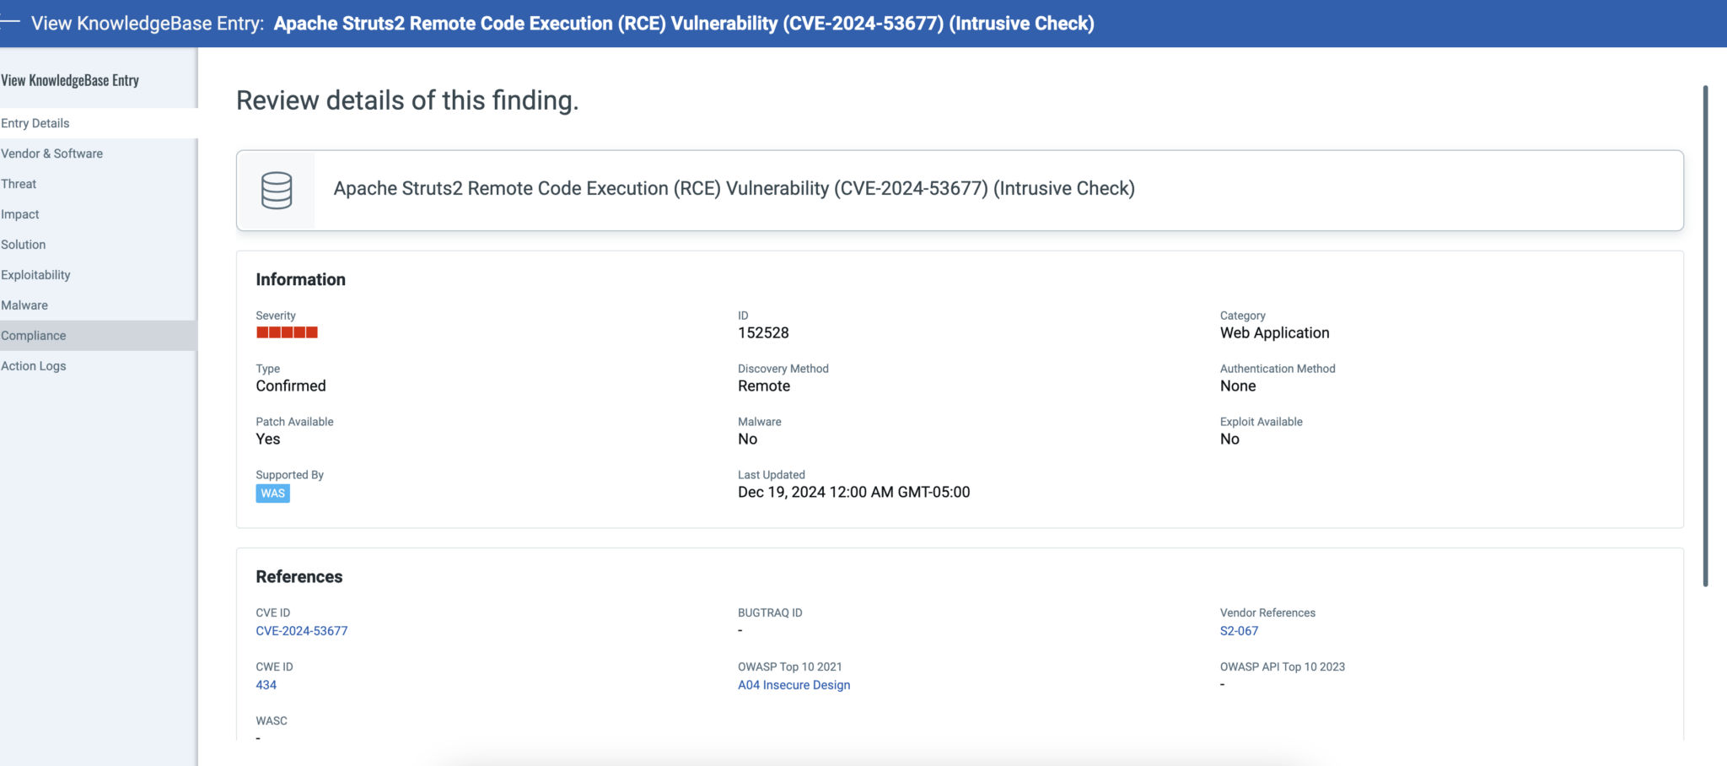
Task: Click the View KnowledgeBase Entry heading
Action: tap(70, 79)
